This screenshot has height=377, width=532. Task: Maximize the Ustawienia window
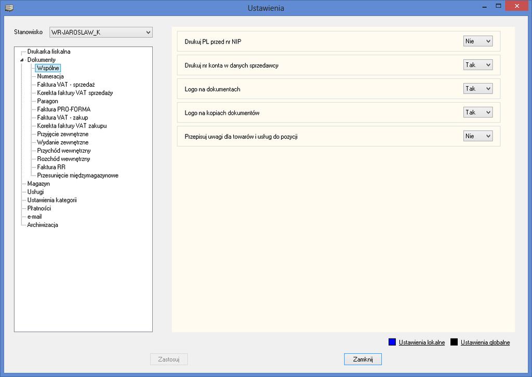[498, 6]
